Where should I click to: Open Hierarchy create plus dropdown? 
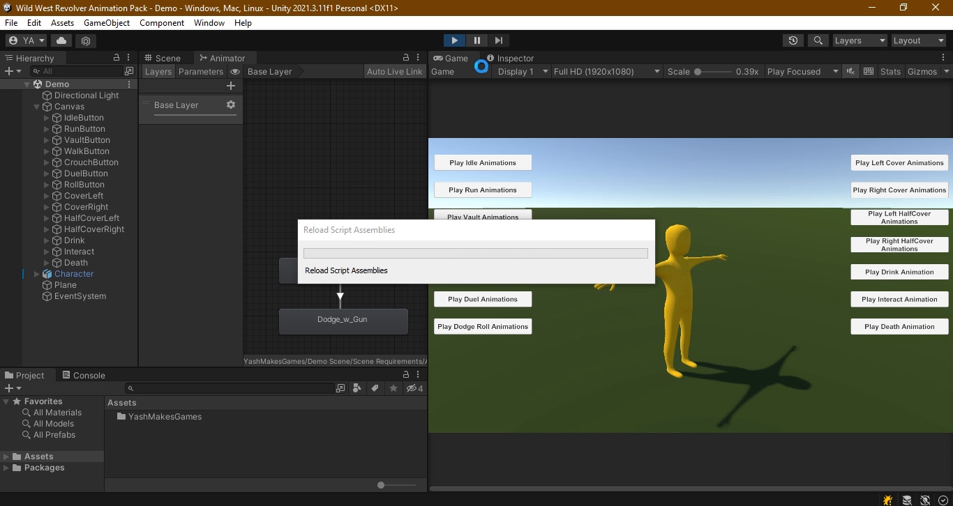point(13,71)
